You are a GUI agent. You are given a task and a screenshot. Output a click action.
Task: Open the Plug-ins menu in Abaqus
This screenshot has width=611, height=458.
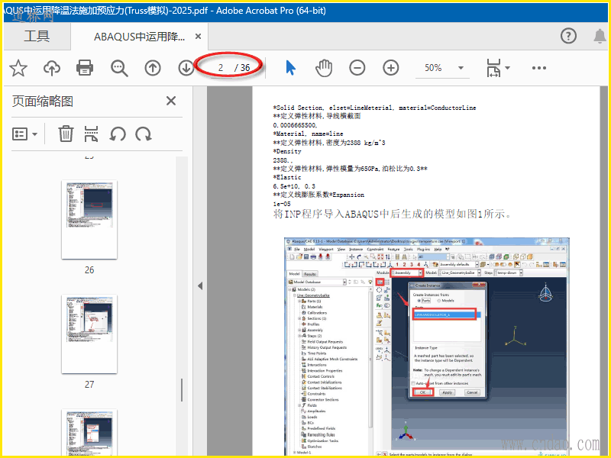[x=423, y=249]
